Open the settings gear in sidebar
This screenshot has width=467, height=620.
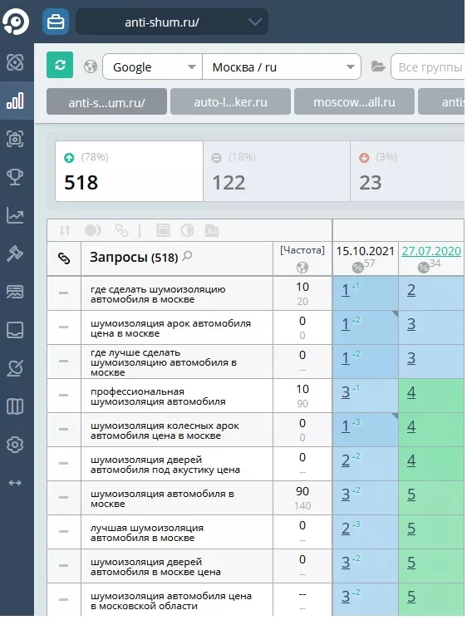(15, 445)
